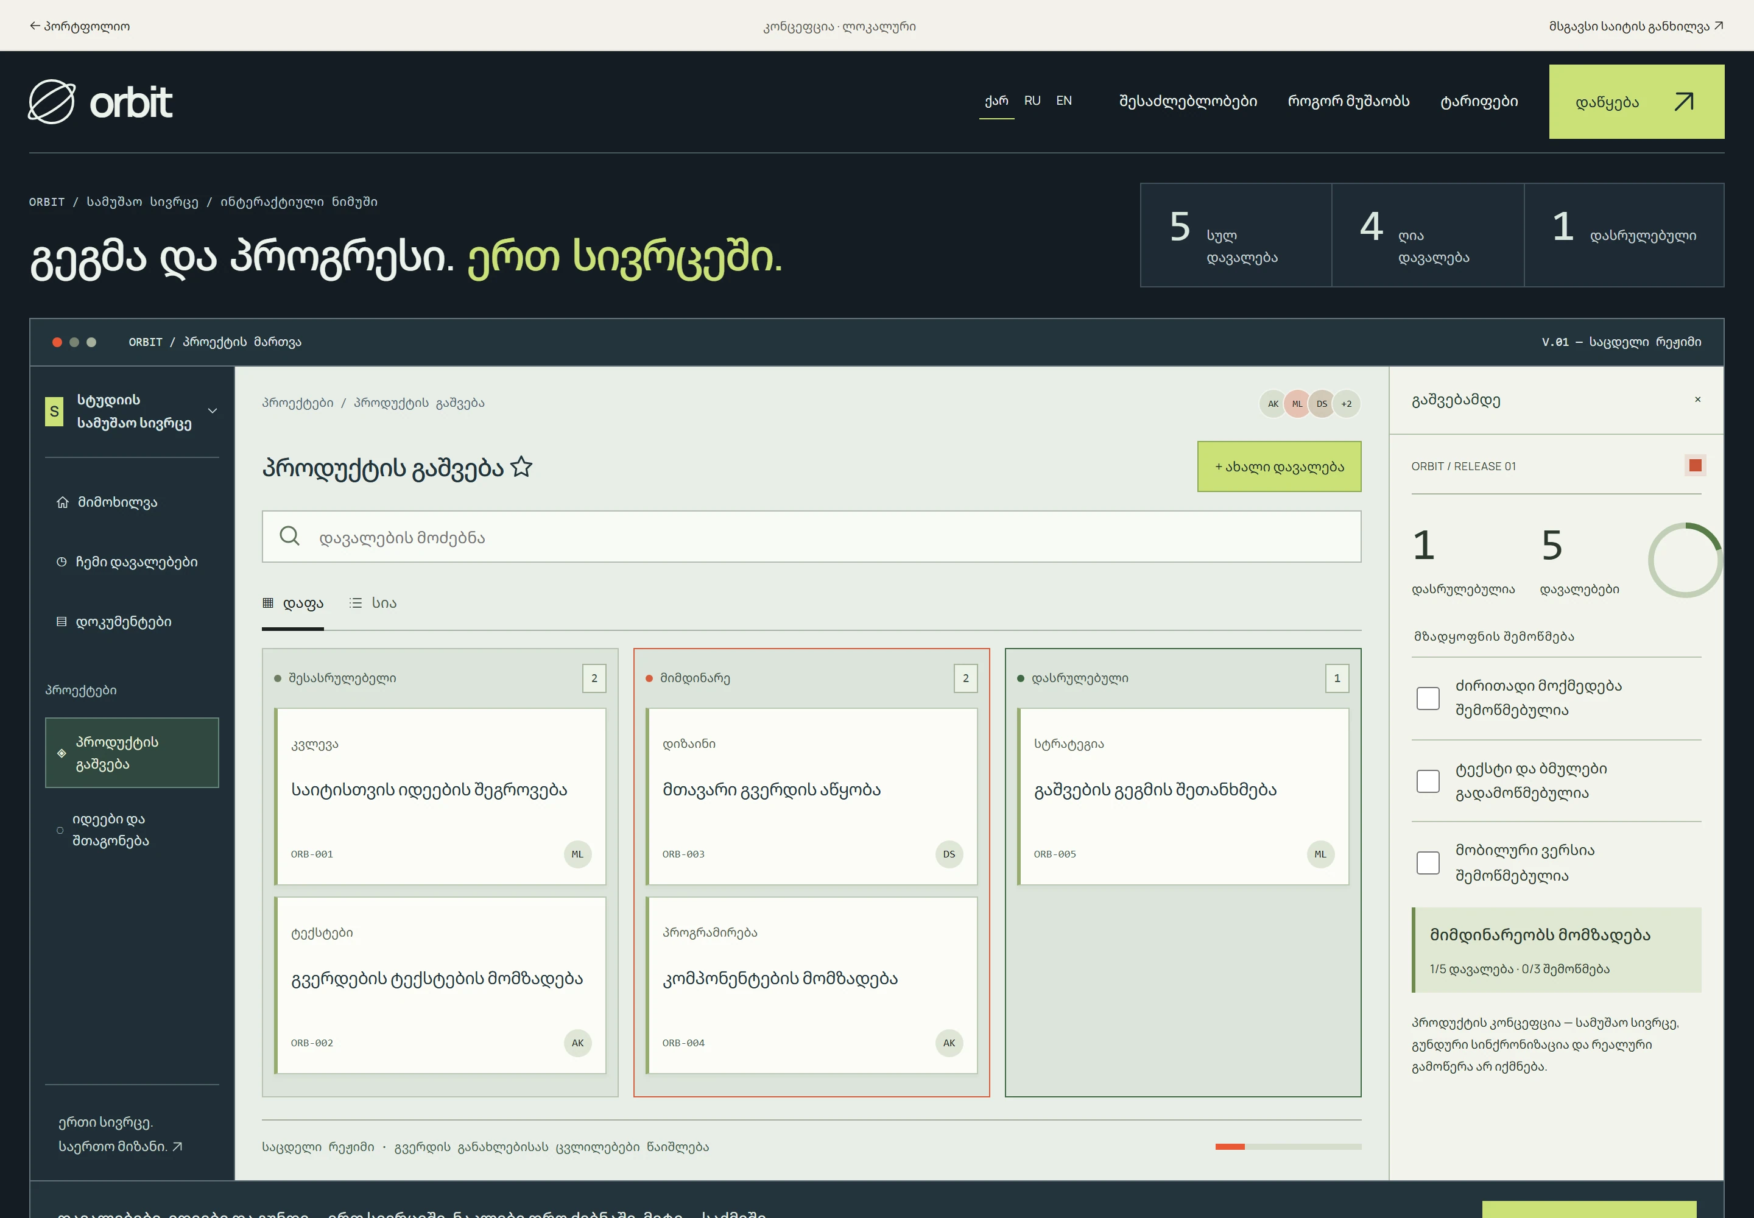Click the orange square in Release panel
The image size is (1754, 1218).
pyautogui.click(x=1694, y=465)
